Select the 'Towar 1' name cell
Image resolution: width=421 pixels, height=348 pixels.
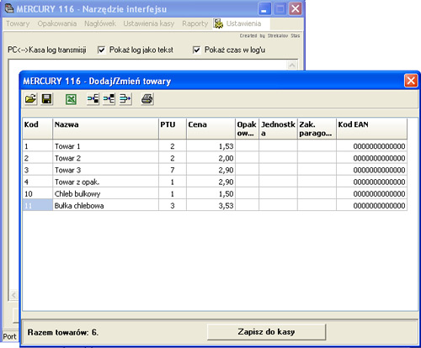105,146
